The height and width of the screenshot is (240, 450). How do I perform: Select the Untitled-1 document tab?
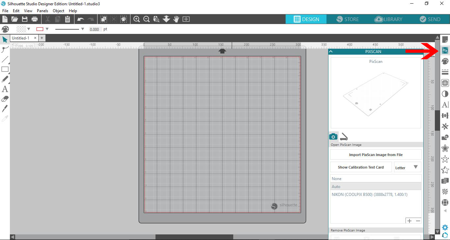[x=20, y=38]
